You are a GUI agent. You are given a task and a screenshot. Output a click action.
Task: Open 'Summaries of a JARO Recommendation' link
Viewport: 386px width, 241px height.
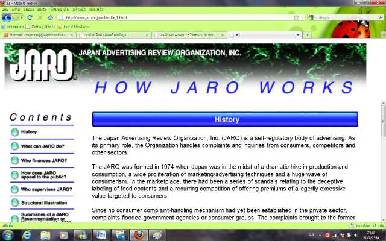pos(45,218)
